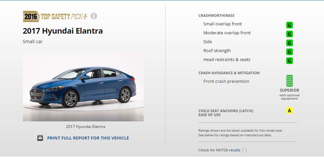
Task: Click the 2017 Hyundai Elantra title
Action: click(x=63, y=31)
